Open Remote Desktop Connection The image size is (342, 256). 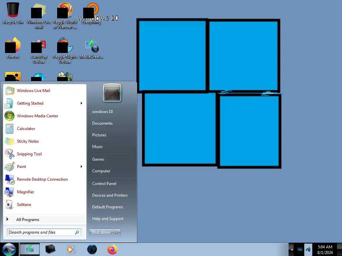(x=45, y=179)
